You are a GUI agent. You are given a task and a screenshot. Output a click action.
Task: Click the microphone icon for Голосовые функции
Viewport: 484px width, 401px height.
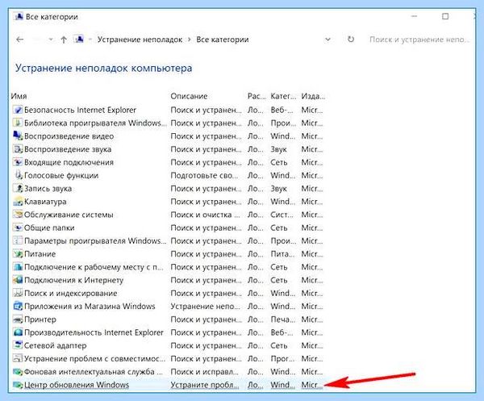(x=19, y=175)
